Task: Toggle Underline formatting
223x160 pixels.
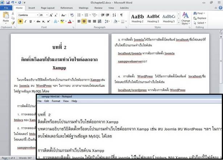Action: click(x=30, y=21)
